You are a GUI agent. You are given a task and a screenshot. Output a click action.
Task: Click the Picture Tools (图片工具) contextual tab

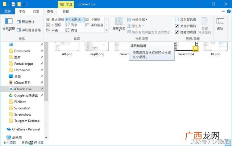(x=66, y=5)
